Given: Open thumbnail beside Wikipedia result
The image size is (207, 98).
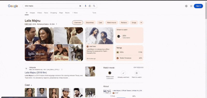Looking at the screenshot, I should tap(90, 71).
